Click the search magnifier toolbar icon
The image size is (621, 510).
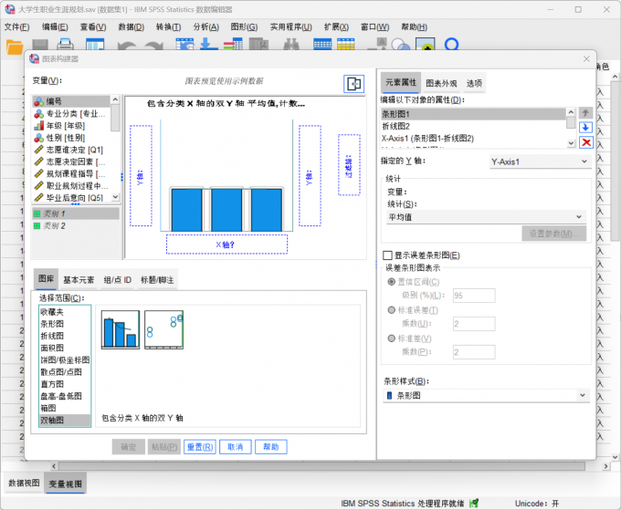(x=451, y=45)
